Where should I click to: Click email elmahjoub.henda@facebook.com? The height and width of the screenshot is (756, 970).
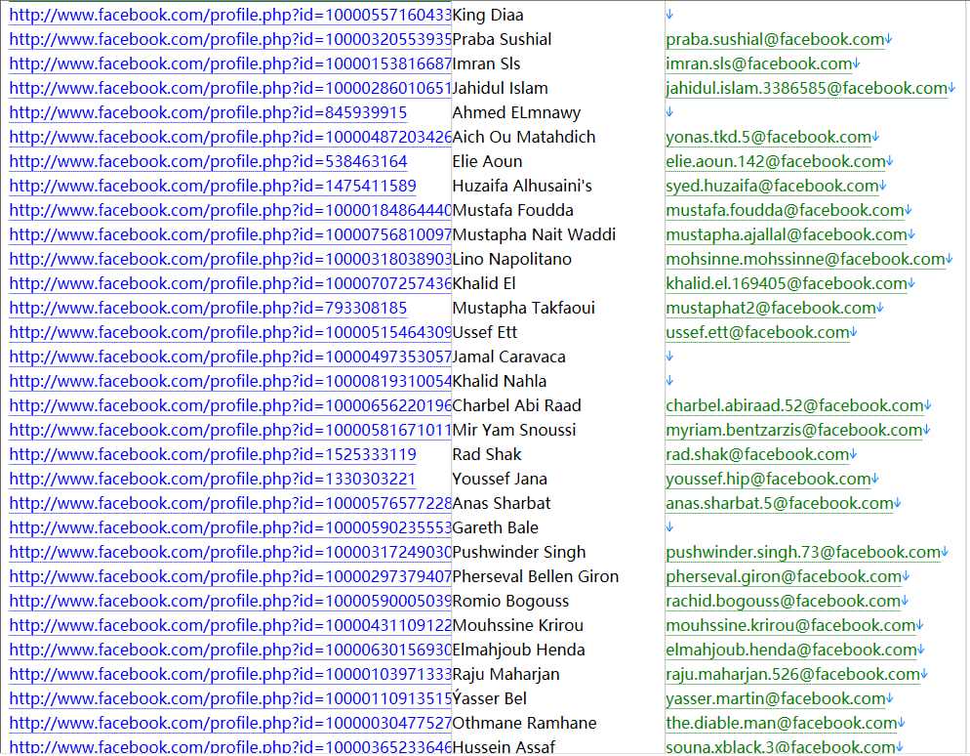pyautogui.click(x=791, y=650)
